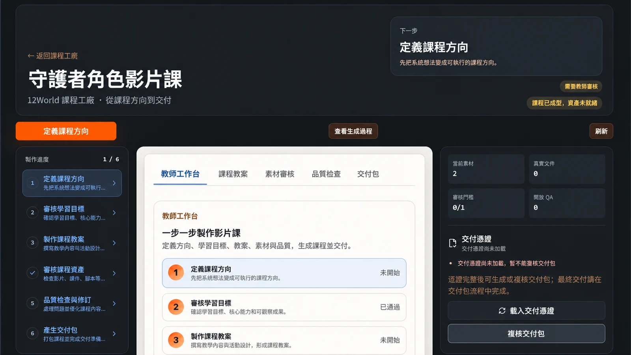631x355 pixels.
Task: Expand chevron on sidebar 審核學習目標 step
Action: click(x=114, y=213)
